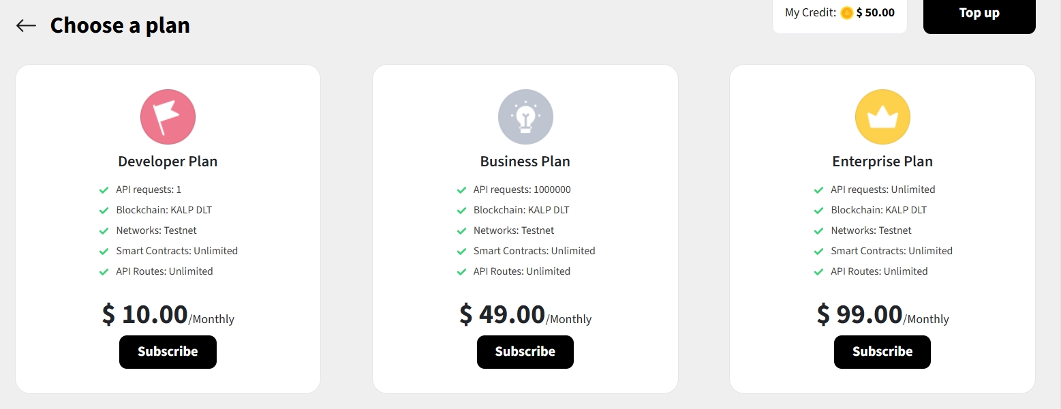This screenshot has width=1061, height=409.
Task: Click the Enterprise Plan title
Action: [x=882, y=162]
